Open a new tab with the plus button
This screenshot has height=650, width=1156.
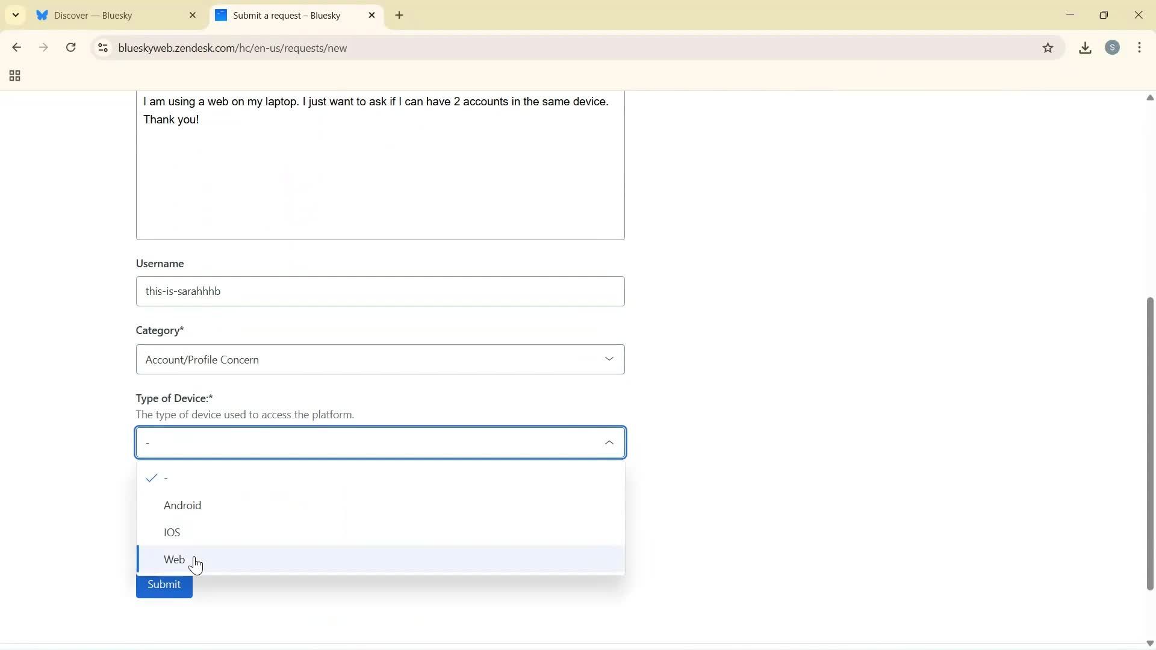pyautogui.click(x=399, y=15)
